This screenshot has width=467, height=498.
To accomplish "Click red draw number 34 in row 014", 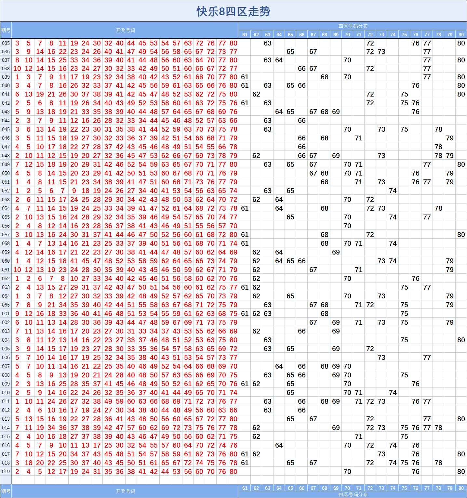I will coord(51,428).
